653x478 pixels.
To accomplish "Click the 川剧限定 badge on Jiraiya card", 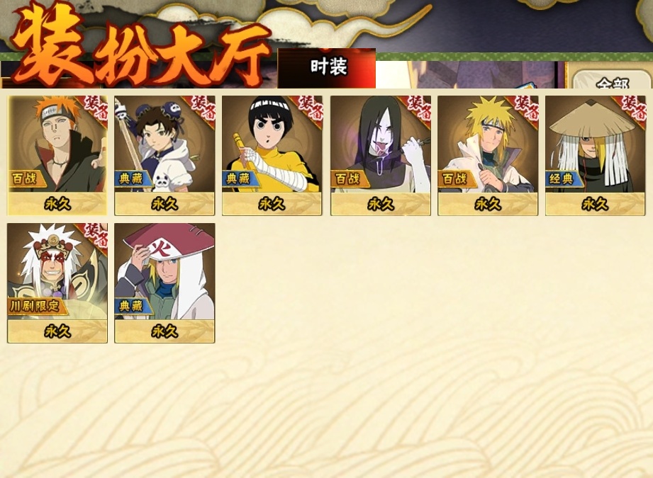I will pos(36,307).
